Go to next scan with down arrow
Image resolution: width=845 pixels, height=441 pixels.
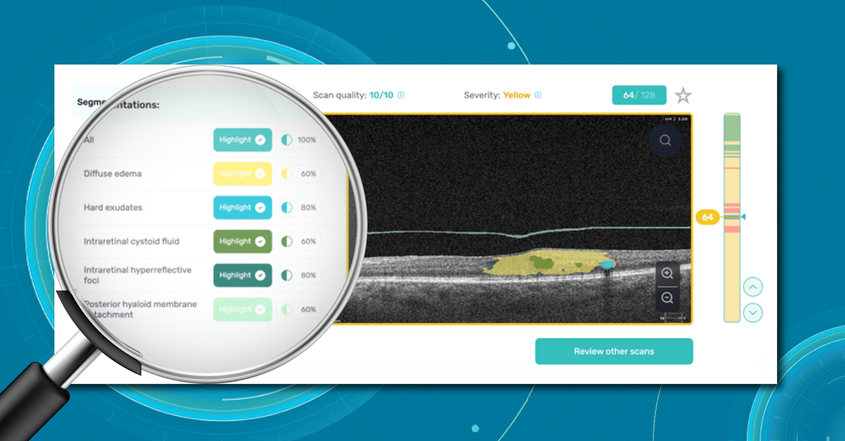[753, 313]
